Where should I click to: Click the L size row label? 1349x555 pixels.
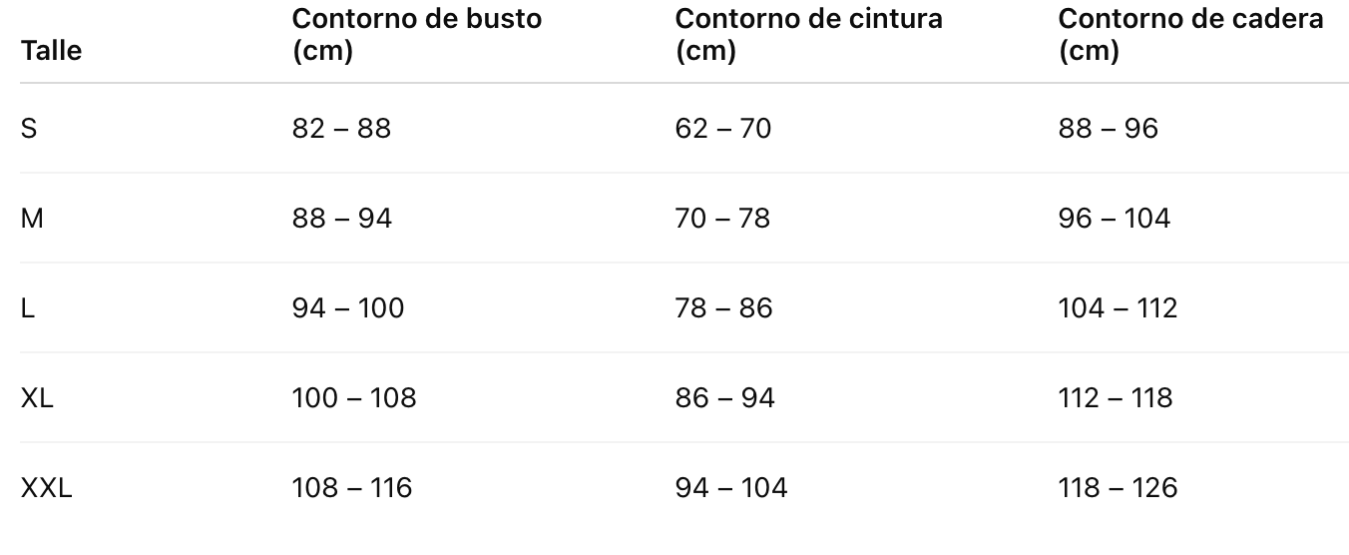[28, 308]
